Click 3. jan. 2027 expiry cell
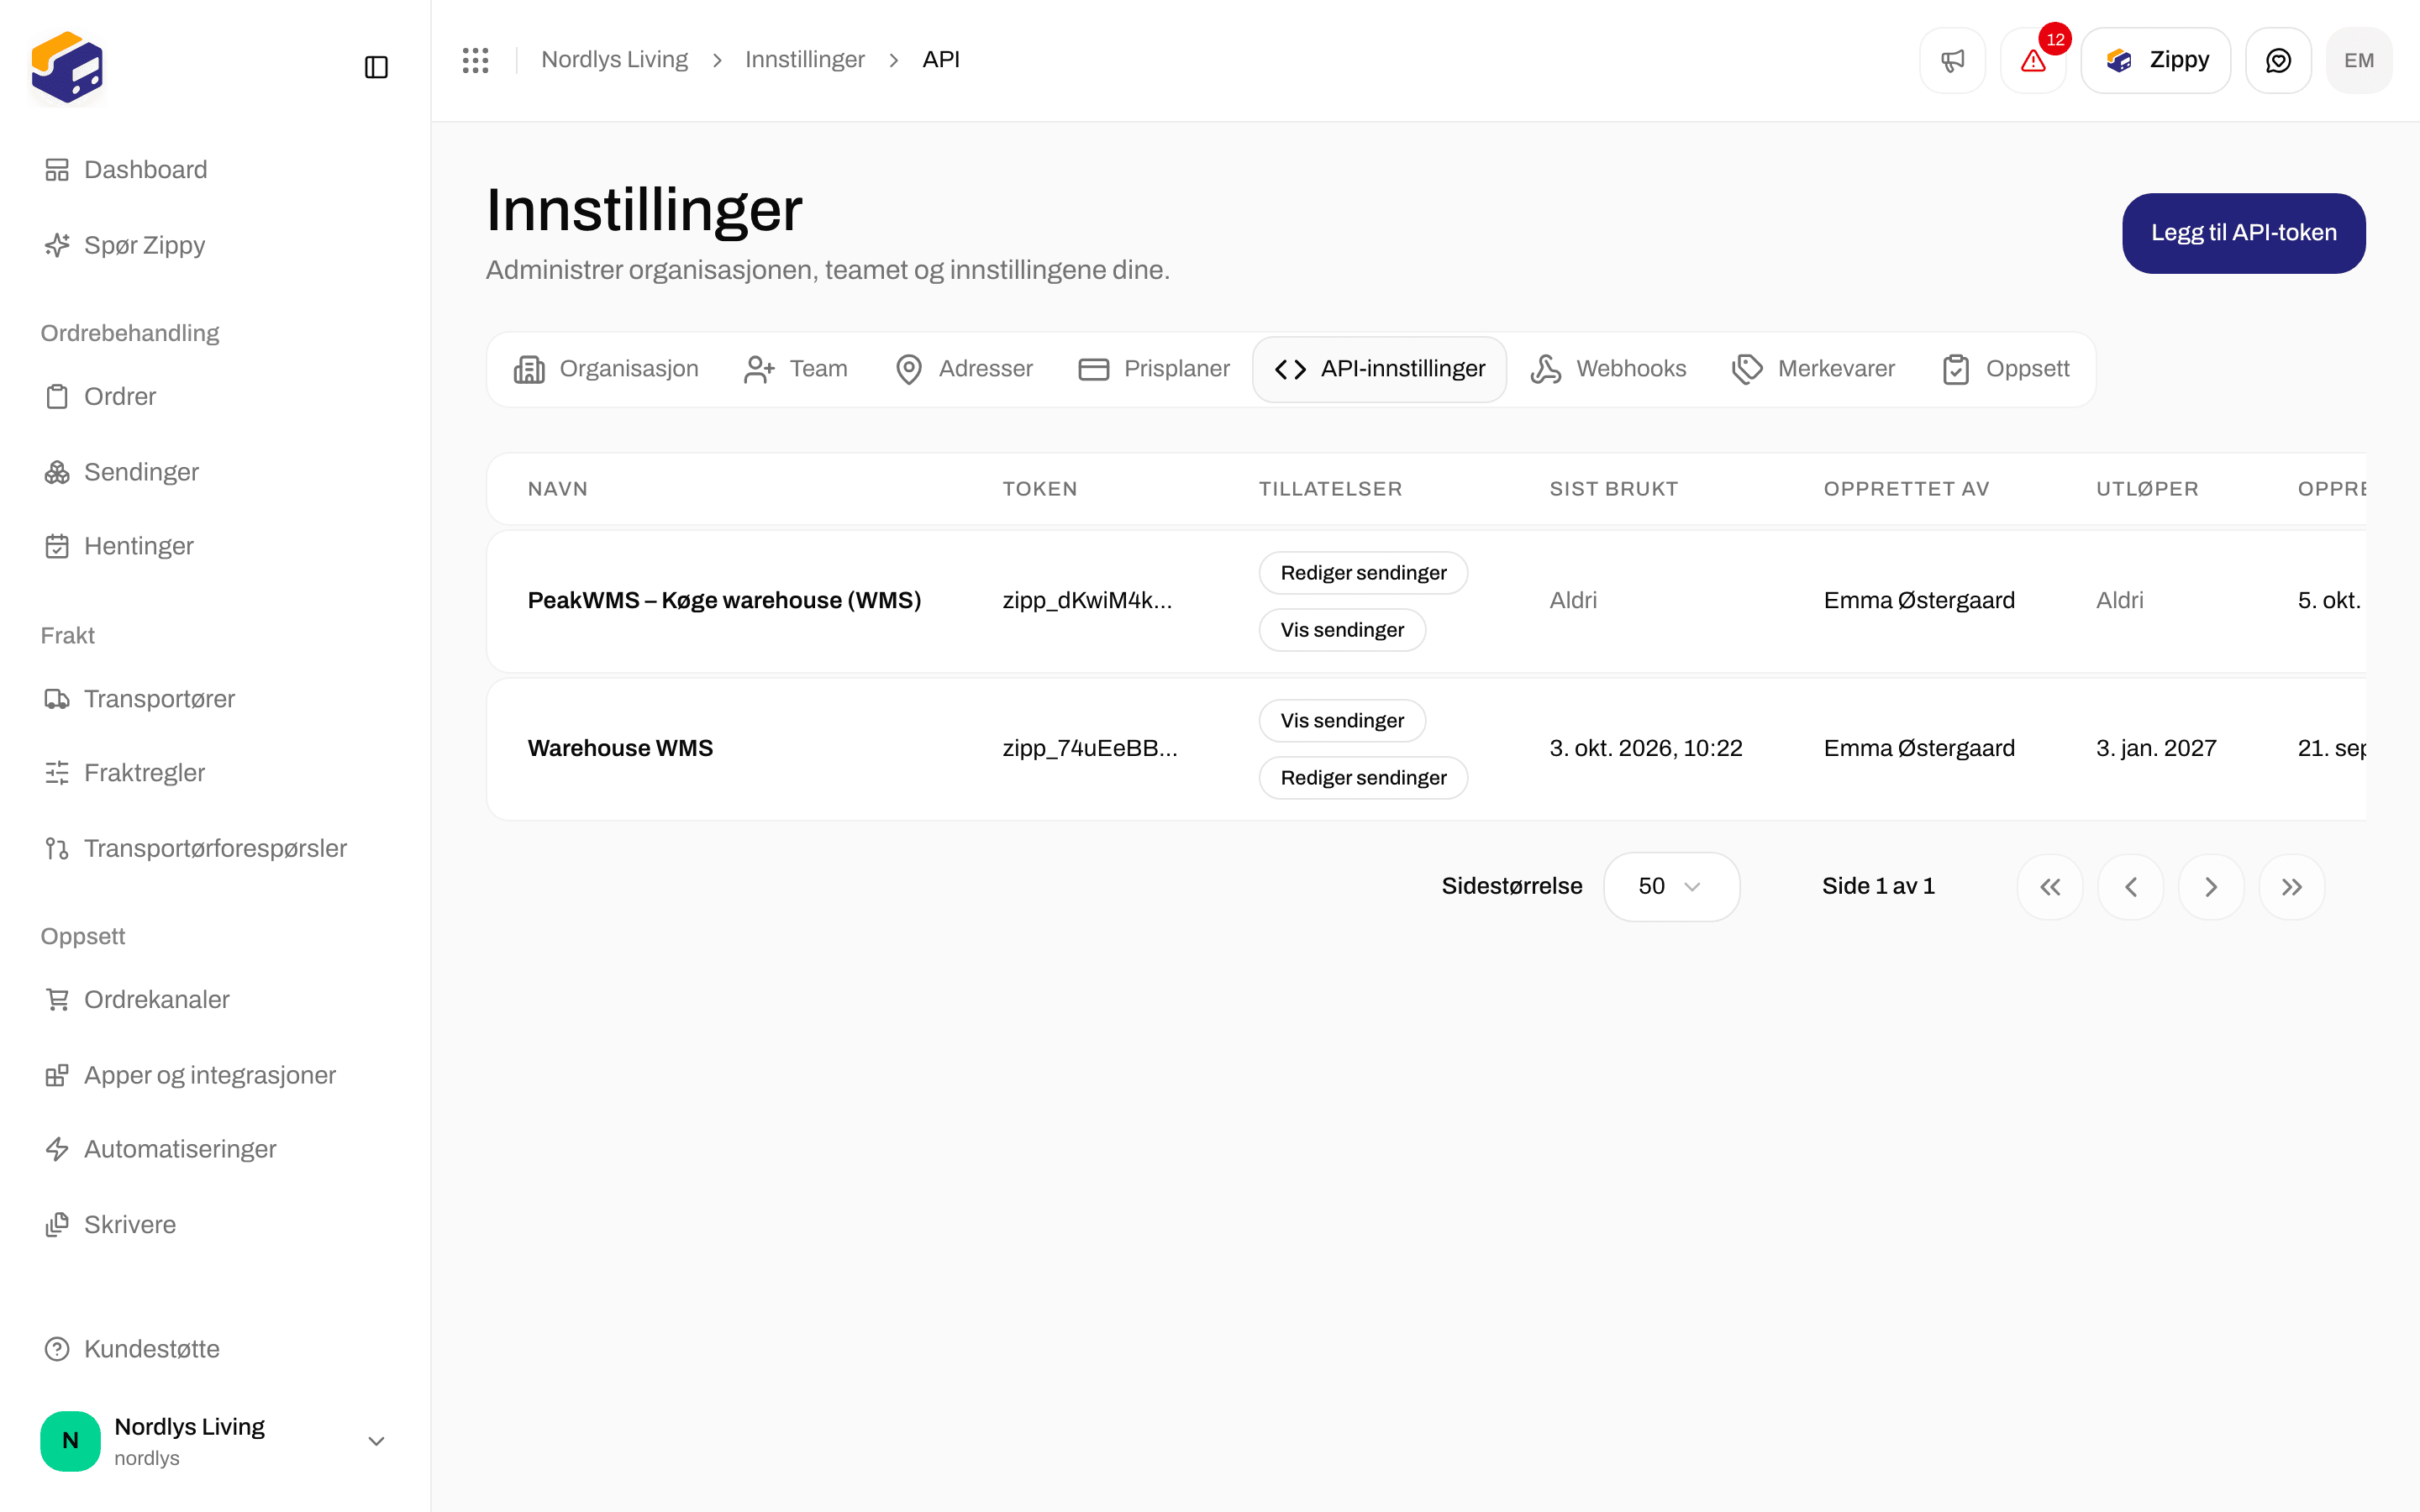This screenshot has width=2420, height=1512. coord(2156,748)
